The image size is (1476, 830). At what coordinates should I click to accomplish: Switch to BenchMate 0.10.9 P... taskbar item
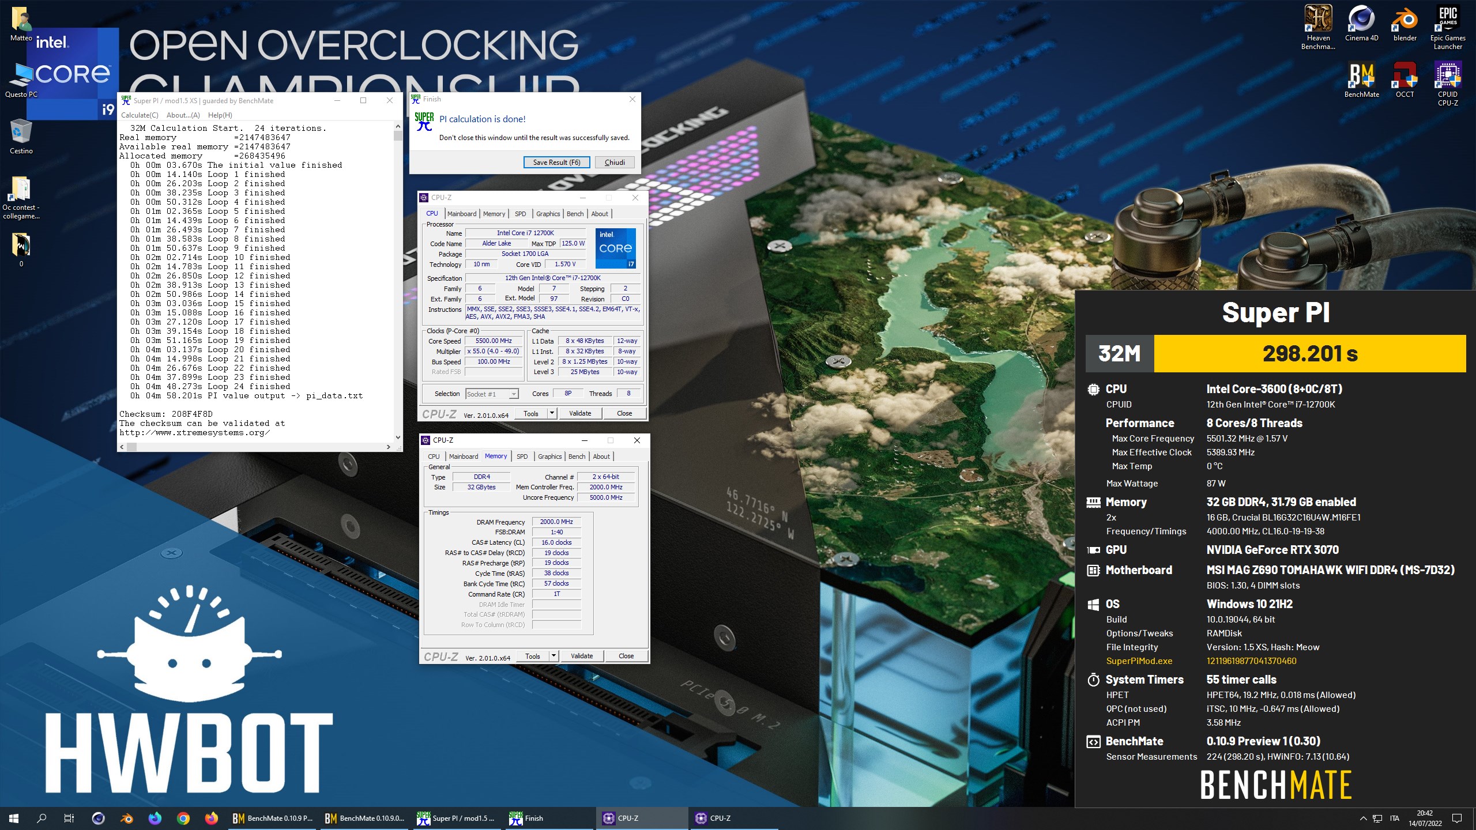272,818
